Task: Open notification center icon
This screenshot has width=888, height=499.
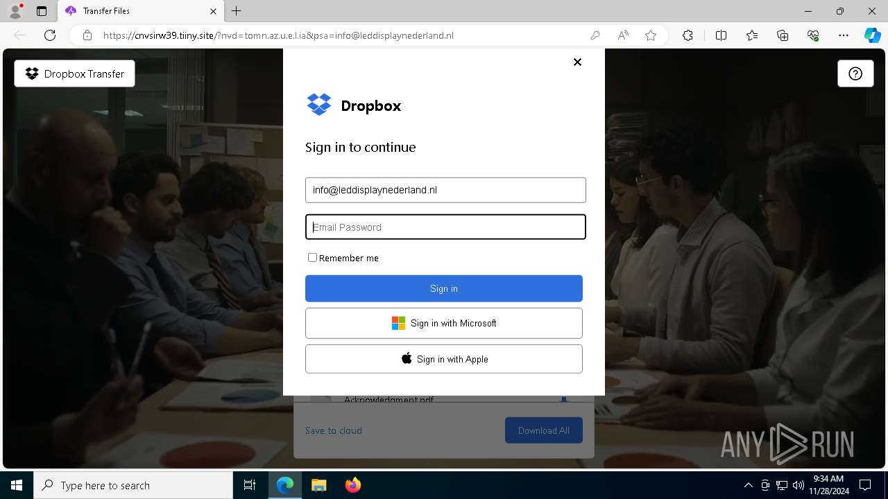Action: tap(865, 485)
